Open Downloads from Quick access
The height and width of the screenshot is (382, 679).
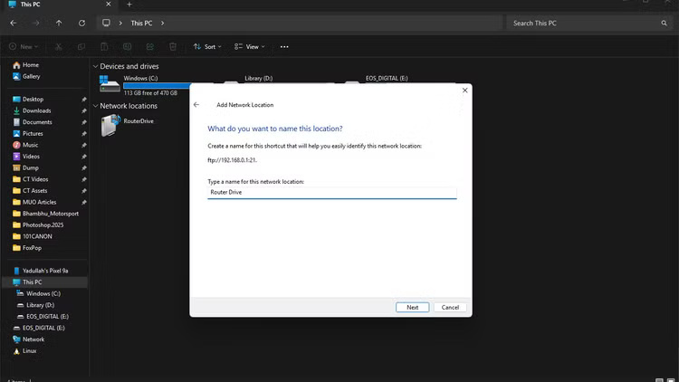36,110
